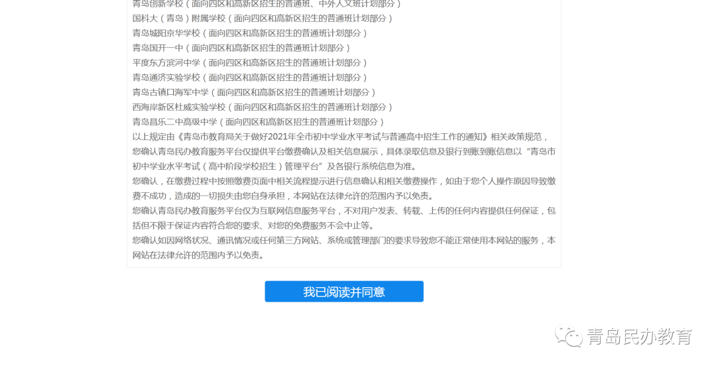Click the line starting 您确认青岛民办教育服务平台仅提供
The width and height of the screenshot is (716, 368).
tap(344, 152)
